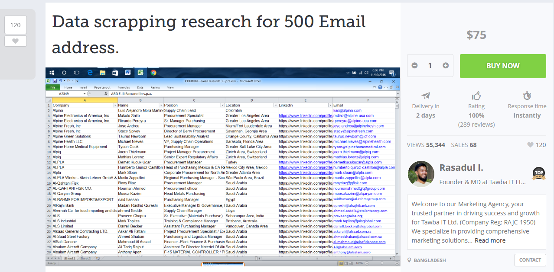Open Rasadul I. profile avatar

pyautogui.click(x=421, y=174)
